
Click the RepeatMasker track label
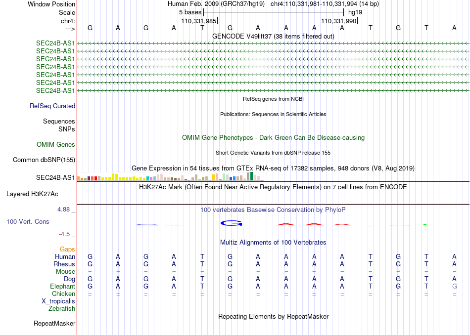[54, 323]
